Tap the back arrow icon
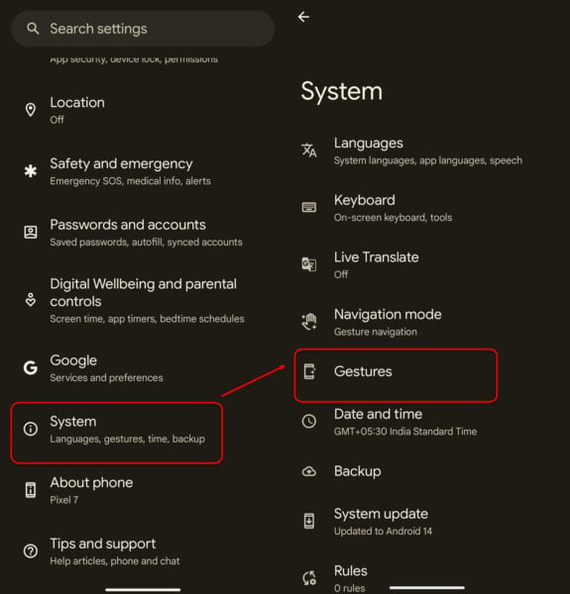This screenshot has width=570, height=594. point(303,17)
